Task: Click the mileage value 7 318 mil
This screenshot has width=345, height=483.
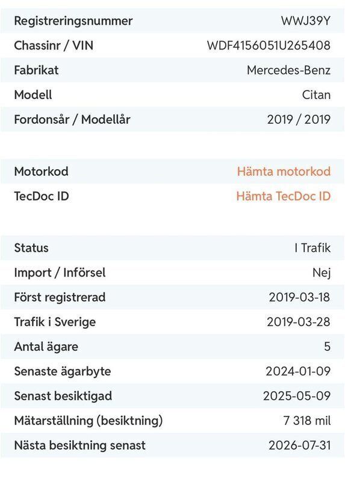Action: coord(307,420)
